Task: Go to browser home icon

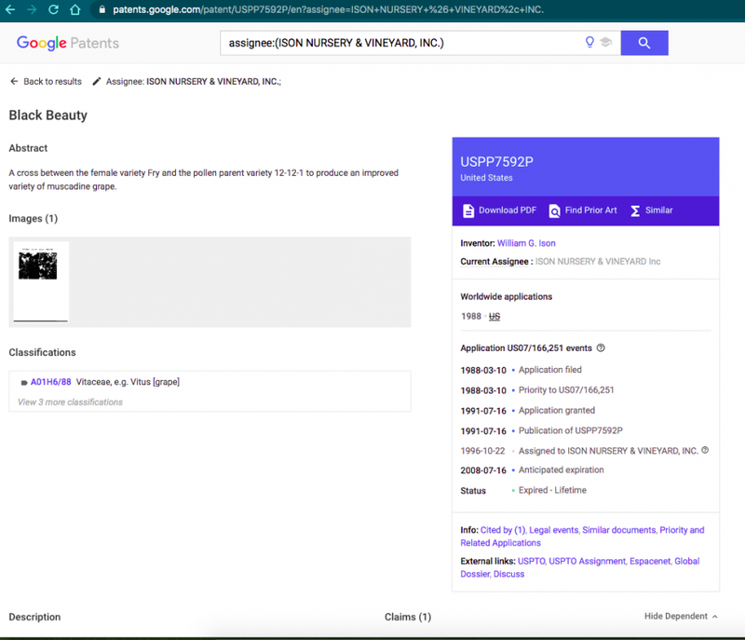Action: coord(75,9)
